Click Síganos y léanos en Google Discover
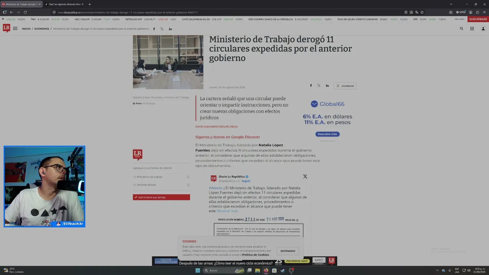Image resolution: width=489 pixels, height=275 pixels. (227, 137)
